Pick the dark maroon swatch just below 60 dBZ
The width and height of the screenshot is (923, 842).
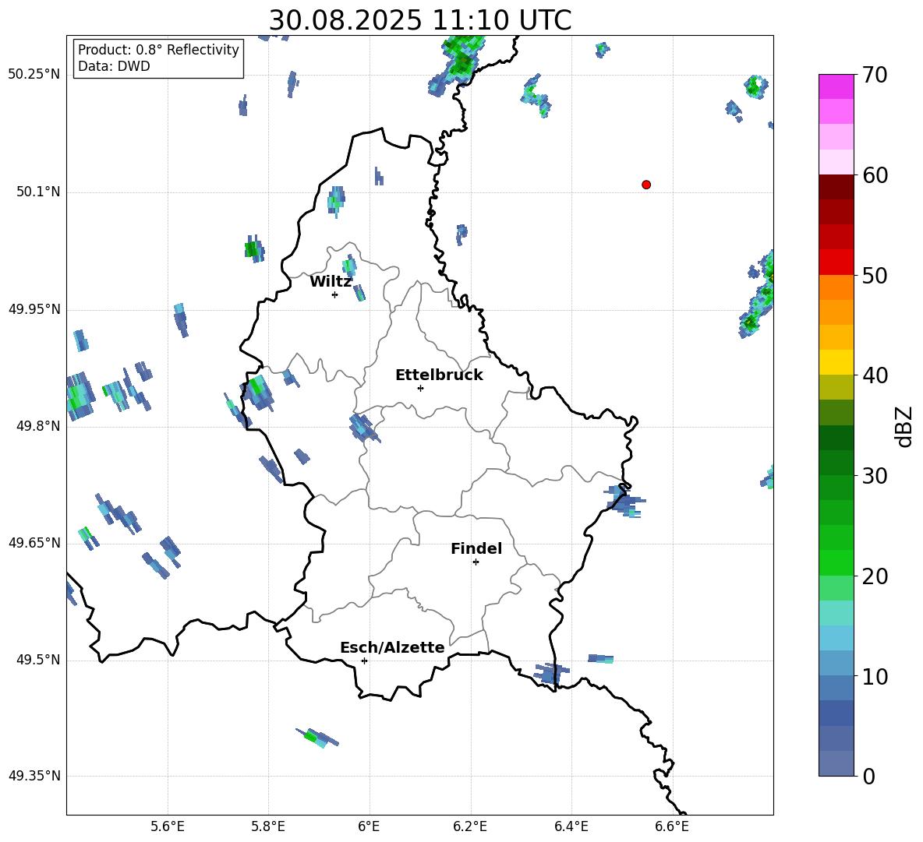point(836,187)
